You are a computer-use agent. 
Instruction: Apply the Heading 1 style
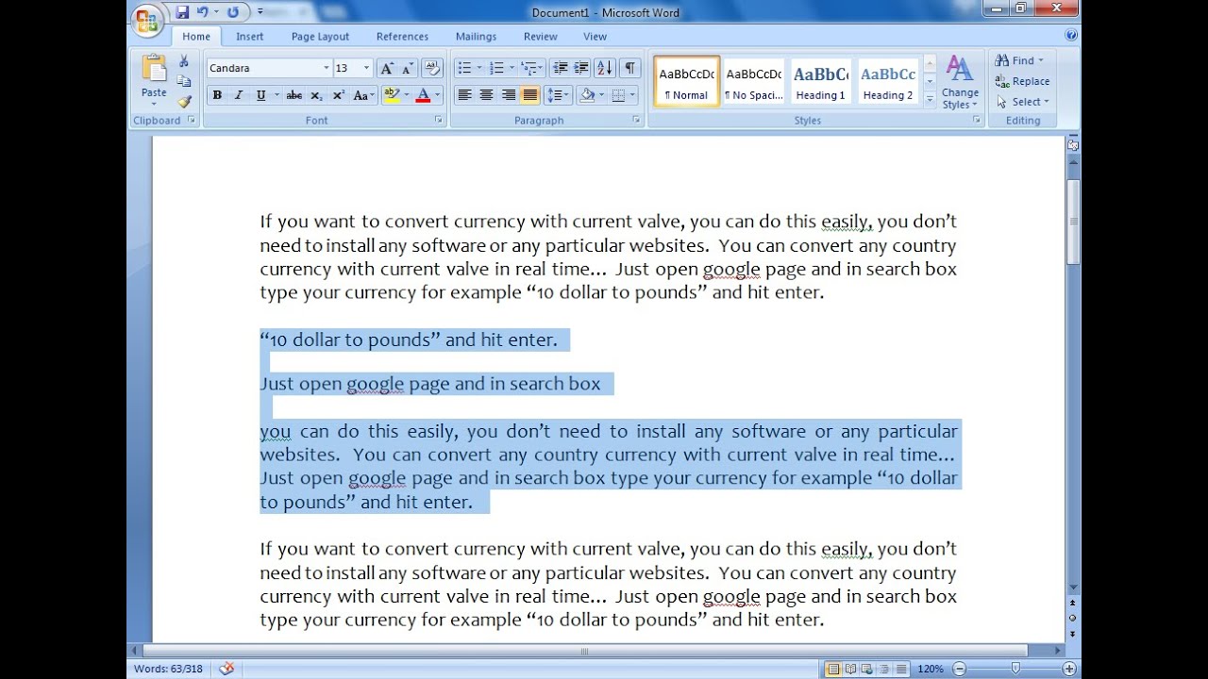tap(821, 82)
